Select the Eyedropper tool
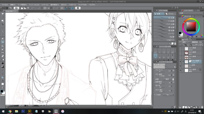204x114 pixels. pos(3,35)
